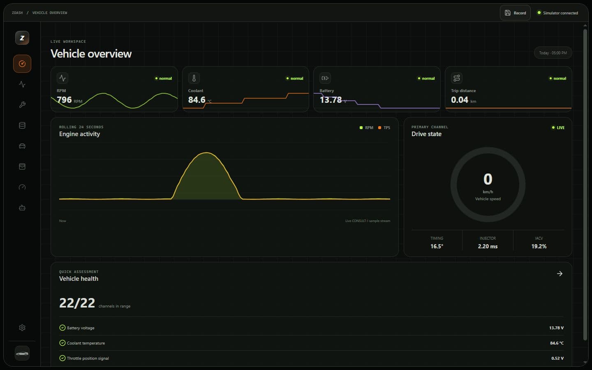Click the Trip distance route icon
Viewport: 592px width, 370px height.
click(x=457, y=78)
